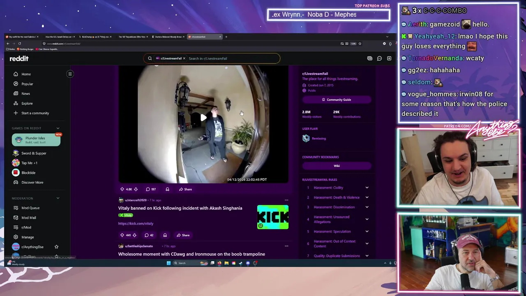The height and width of the screenshot is (296, 526).
Task: Open Community Guide button
Action: coord(337,99)
